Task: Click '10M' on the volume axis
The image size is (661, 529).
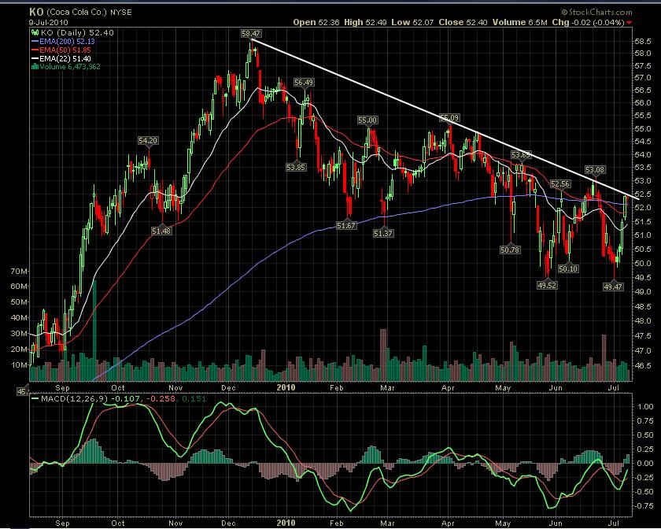Action: point(19,365)
